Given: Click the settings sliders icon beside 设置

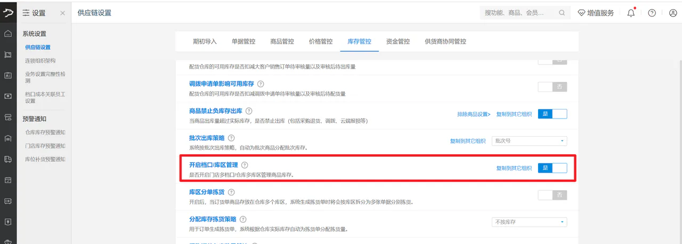Looking at the screenshot, I should (26, 13).
